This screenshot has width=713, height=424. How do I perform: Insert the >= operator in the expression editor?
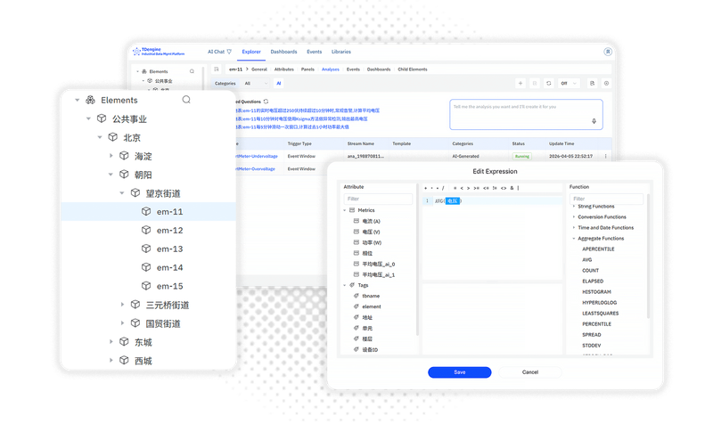pyautogui.click(x=476, y=188)
